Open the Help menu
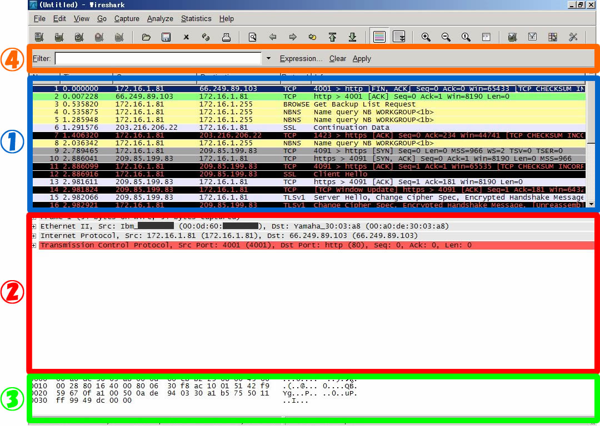600x426 pixels. click(x=227, y=19)
